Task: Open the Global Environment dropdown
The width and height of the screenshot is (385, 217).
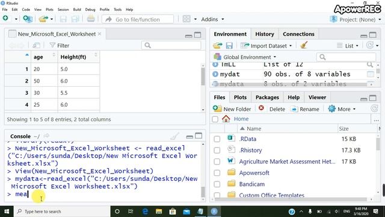Action: point(245,57)
